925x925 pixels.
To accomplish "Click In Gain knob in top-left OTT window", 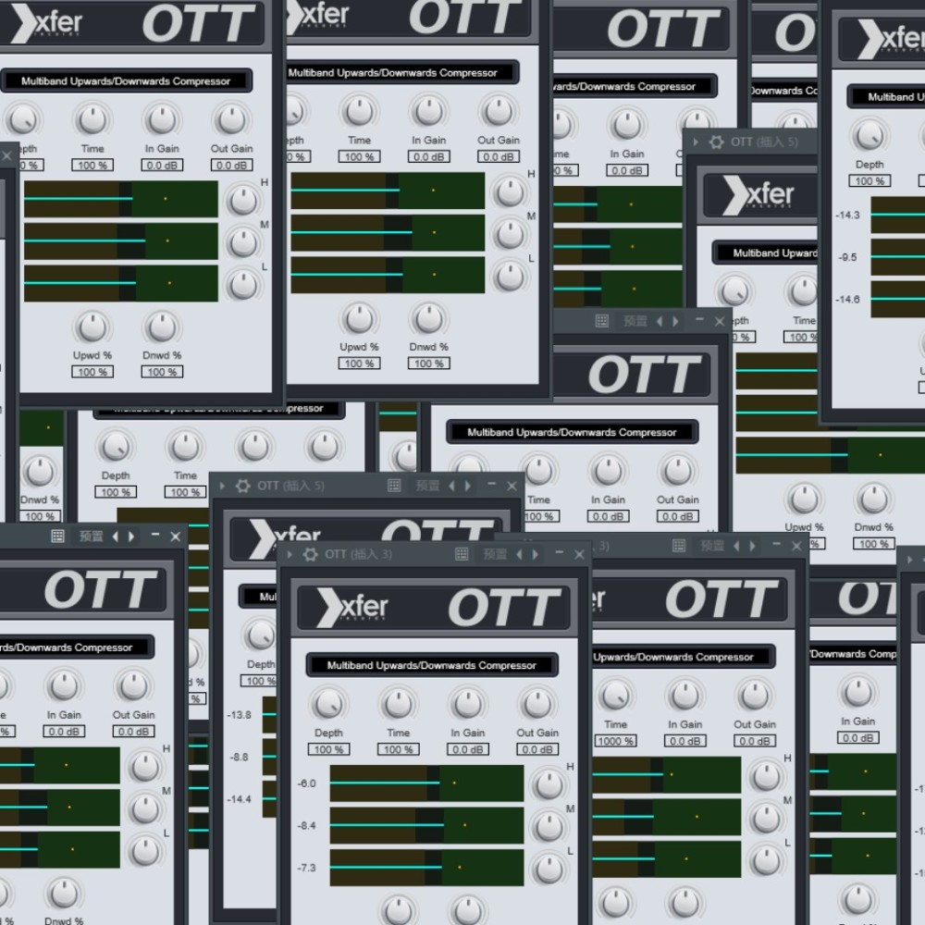I will tap(162, 119).
